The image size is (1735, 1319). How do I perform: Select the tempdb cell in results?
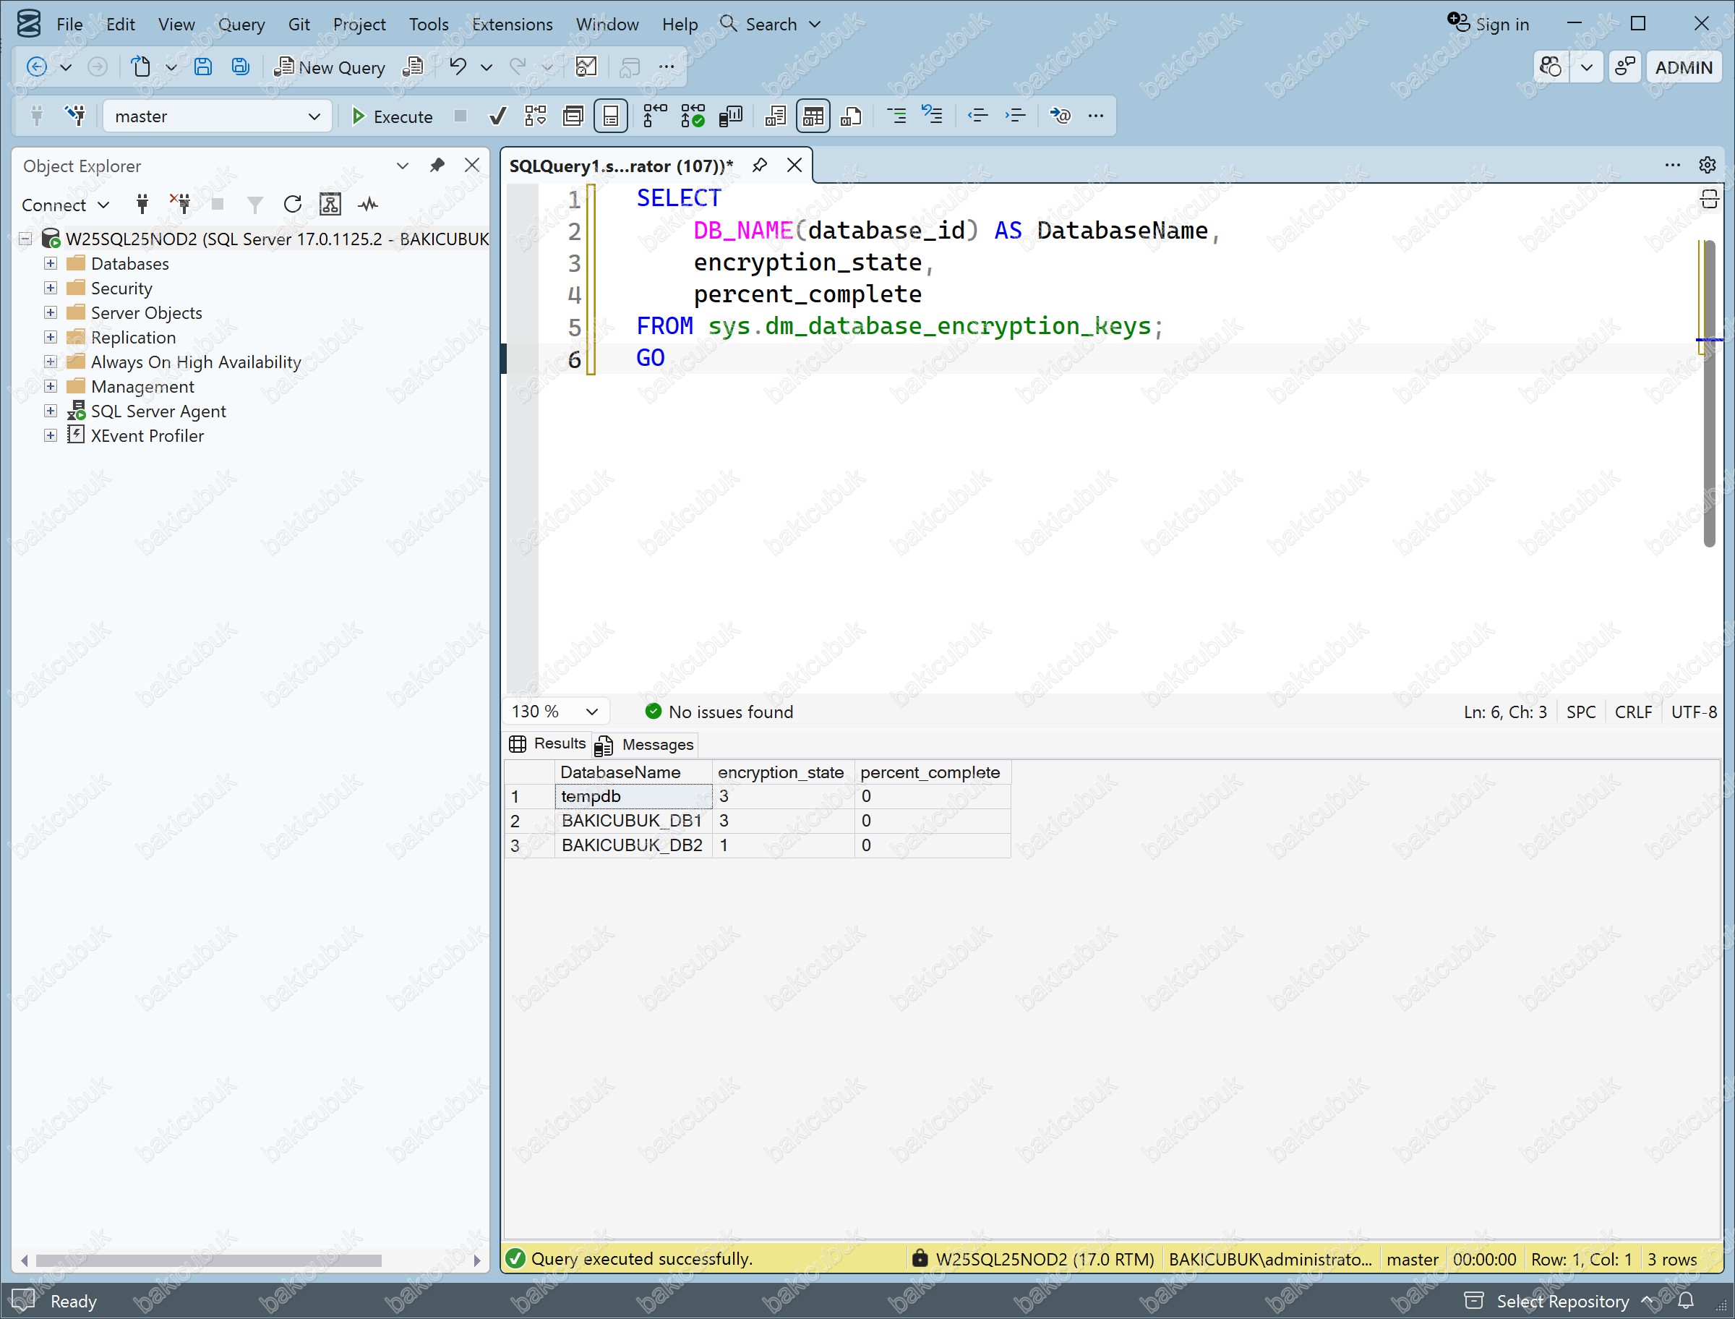(633, 796)
